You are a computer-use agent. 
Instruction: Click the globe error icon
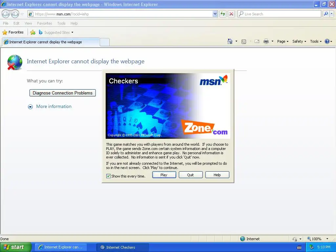(14, 62)
